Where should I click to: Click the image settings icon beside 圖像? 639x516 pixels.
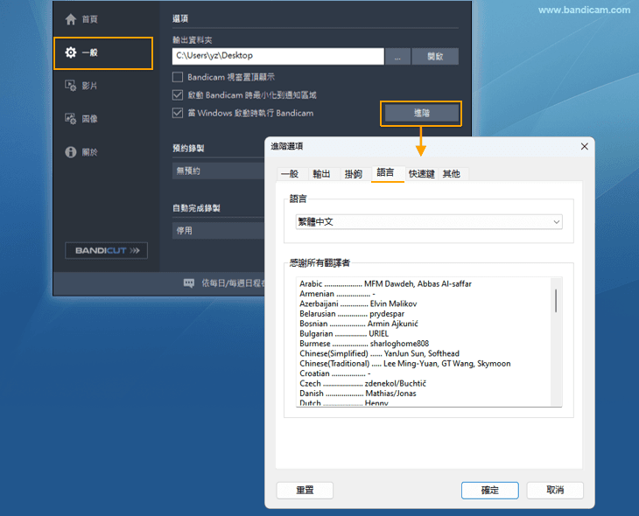[71, 119]
